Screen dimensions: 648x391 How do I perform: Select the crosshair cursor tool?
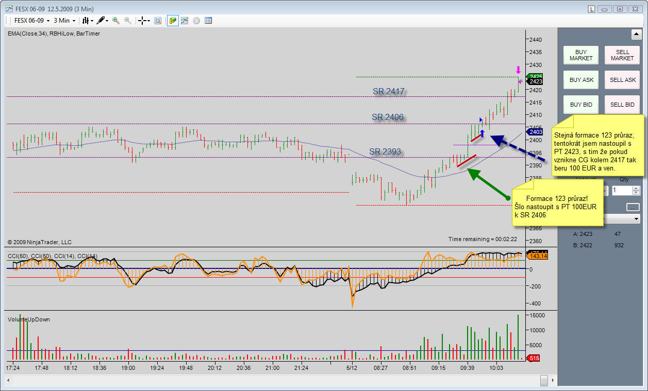coord(144,21)
